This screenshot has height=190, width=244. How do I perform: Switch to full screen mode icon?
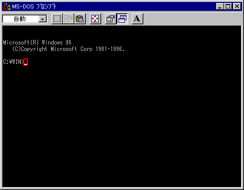tap(95, 19)
